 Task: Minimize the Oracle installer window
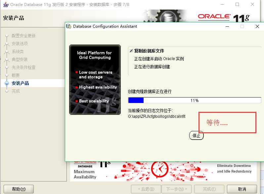point(222,4)
